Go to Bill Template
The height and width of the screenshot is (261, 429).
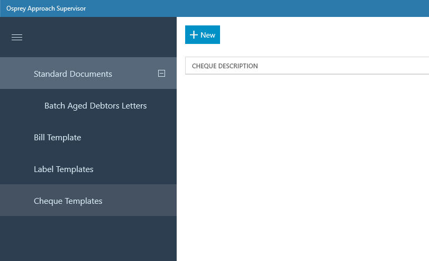[x=88, y=137]
